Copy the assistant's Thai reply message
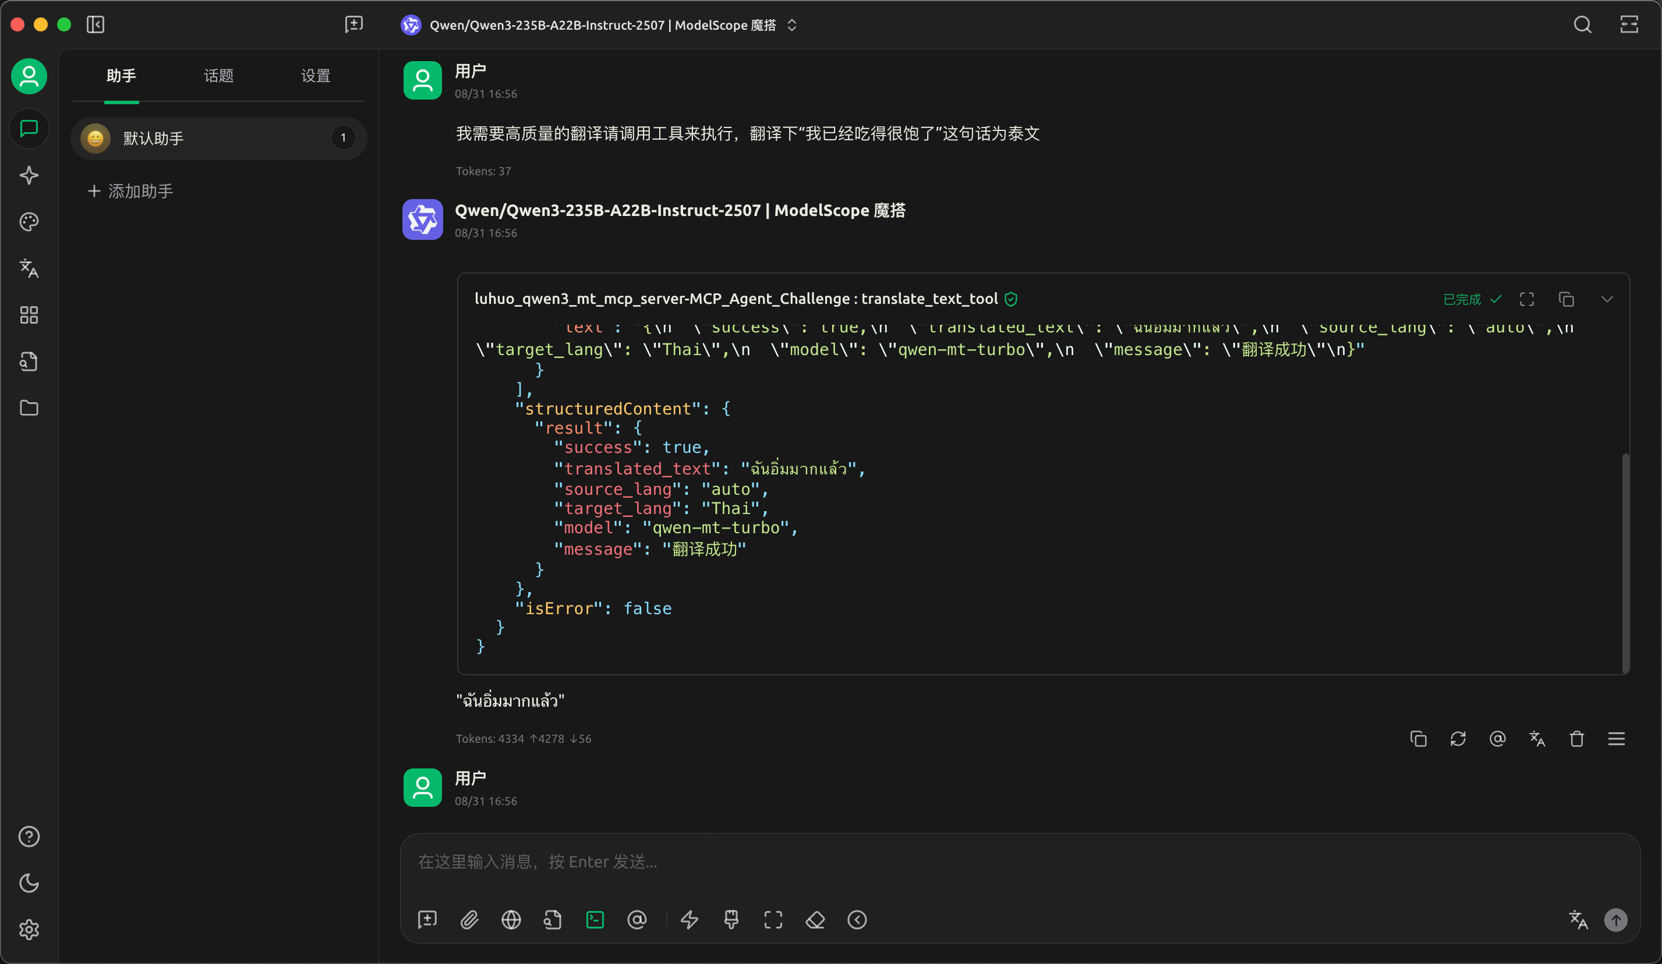 click(1418, 739)
